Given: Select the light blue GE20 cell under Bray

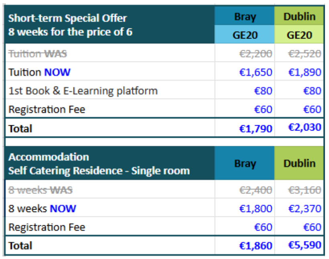Looking at the screenshot, I should [245, 35].
